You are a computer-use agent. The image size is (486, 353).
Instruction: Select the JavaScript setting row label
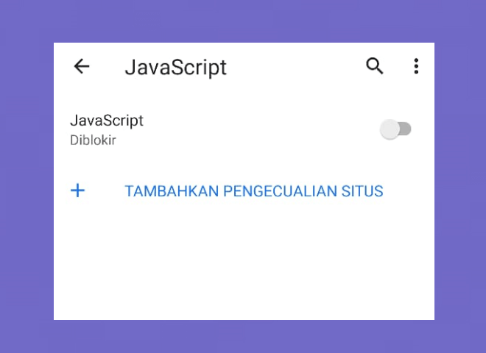[x=107, y=121]
